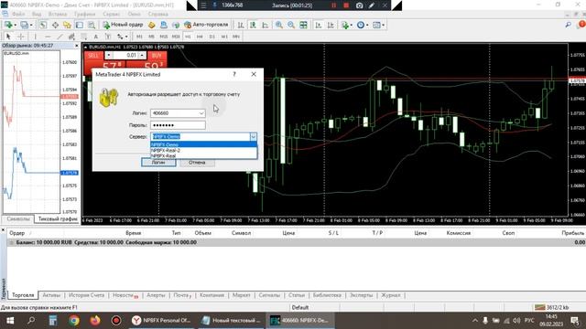Screen dimensions: 586x329
Task: Switch to bar chart icon
Action: (241, 25)
